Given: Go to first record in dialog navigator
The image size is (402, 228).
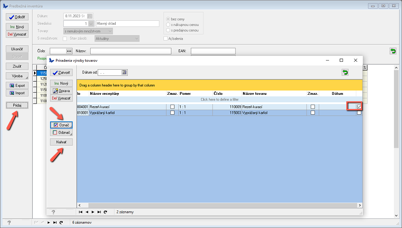Looking at the screenshot, I should pos(80,212).
